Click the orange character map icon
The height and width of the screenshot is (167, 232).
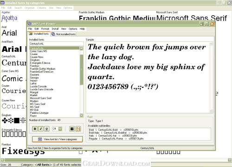(x=78, y=129)
